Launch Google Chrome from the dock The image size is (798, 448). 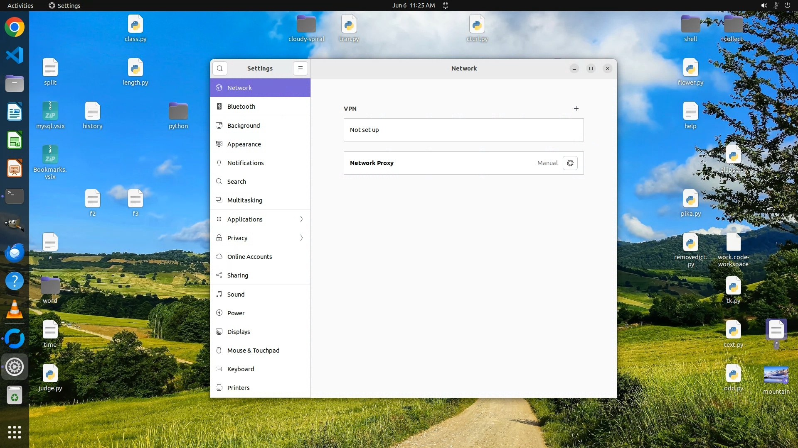coord(15,27)
